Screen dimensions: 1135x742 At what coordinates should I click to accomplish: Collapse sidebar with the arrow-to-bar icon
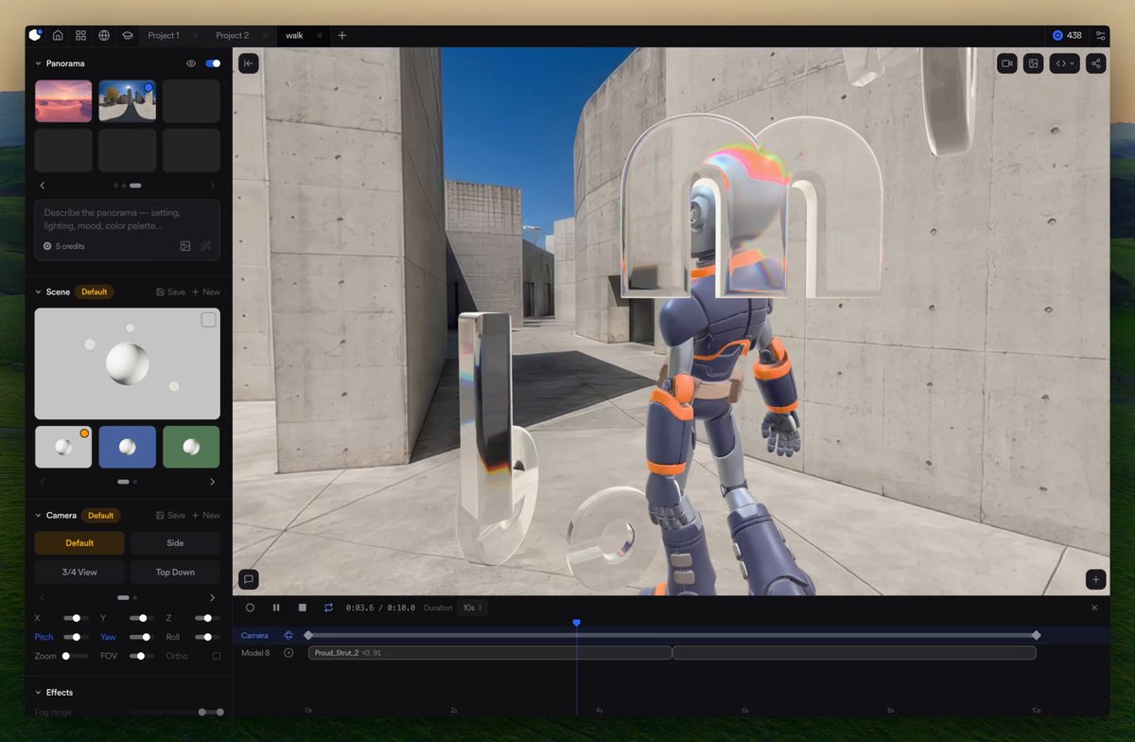click(x=248, y=63)
